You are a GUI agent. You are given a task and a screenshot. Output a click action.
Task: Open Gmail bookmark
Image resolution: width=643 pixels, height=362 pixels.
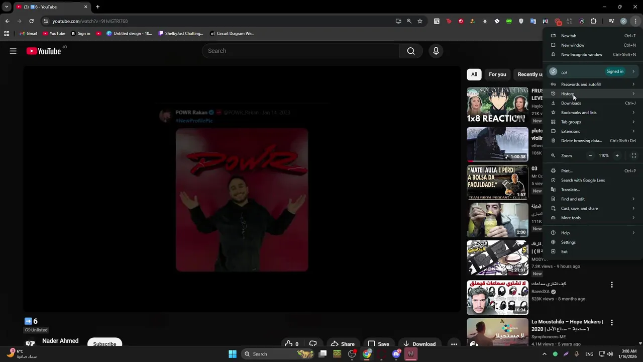pos(28,34)
